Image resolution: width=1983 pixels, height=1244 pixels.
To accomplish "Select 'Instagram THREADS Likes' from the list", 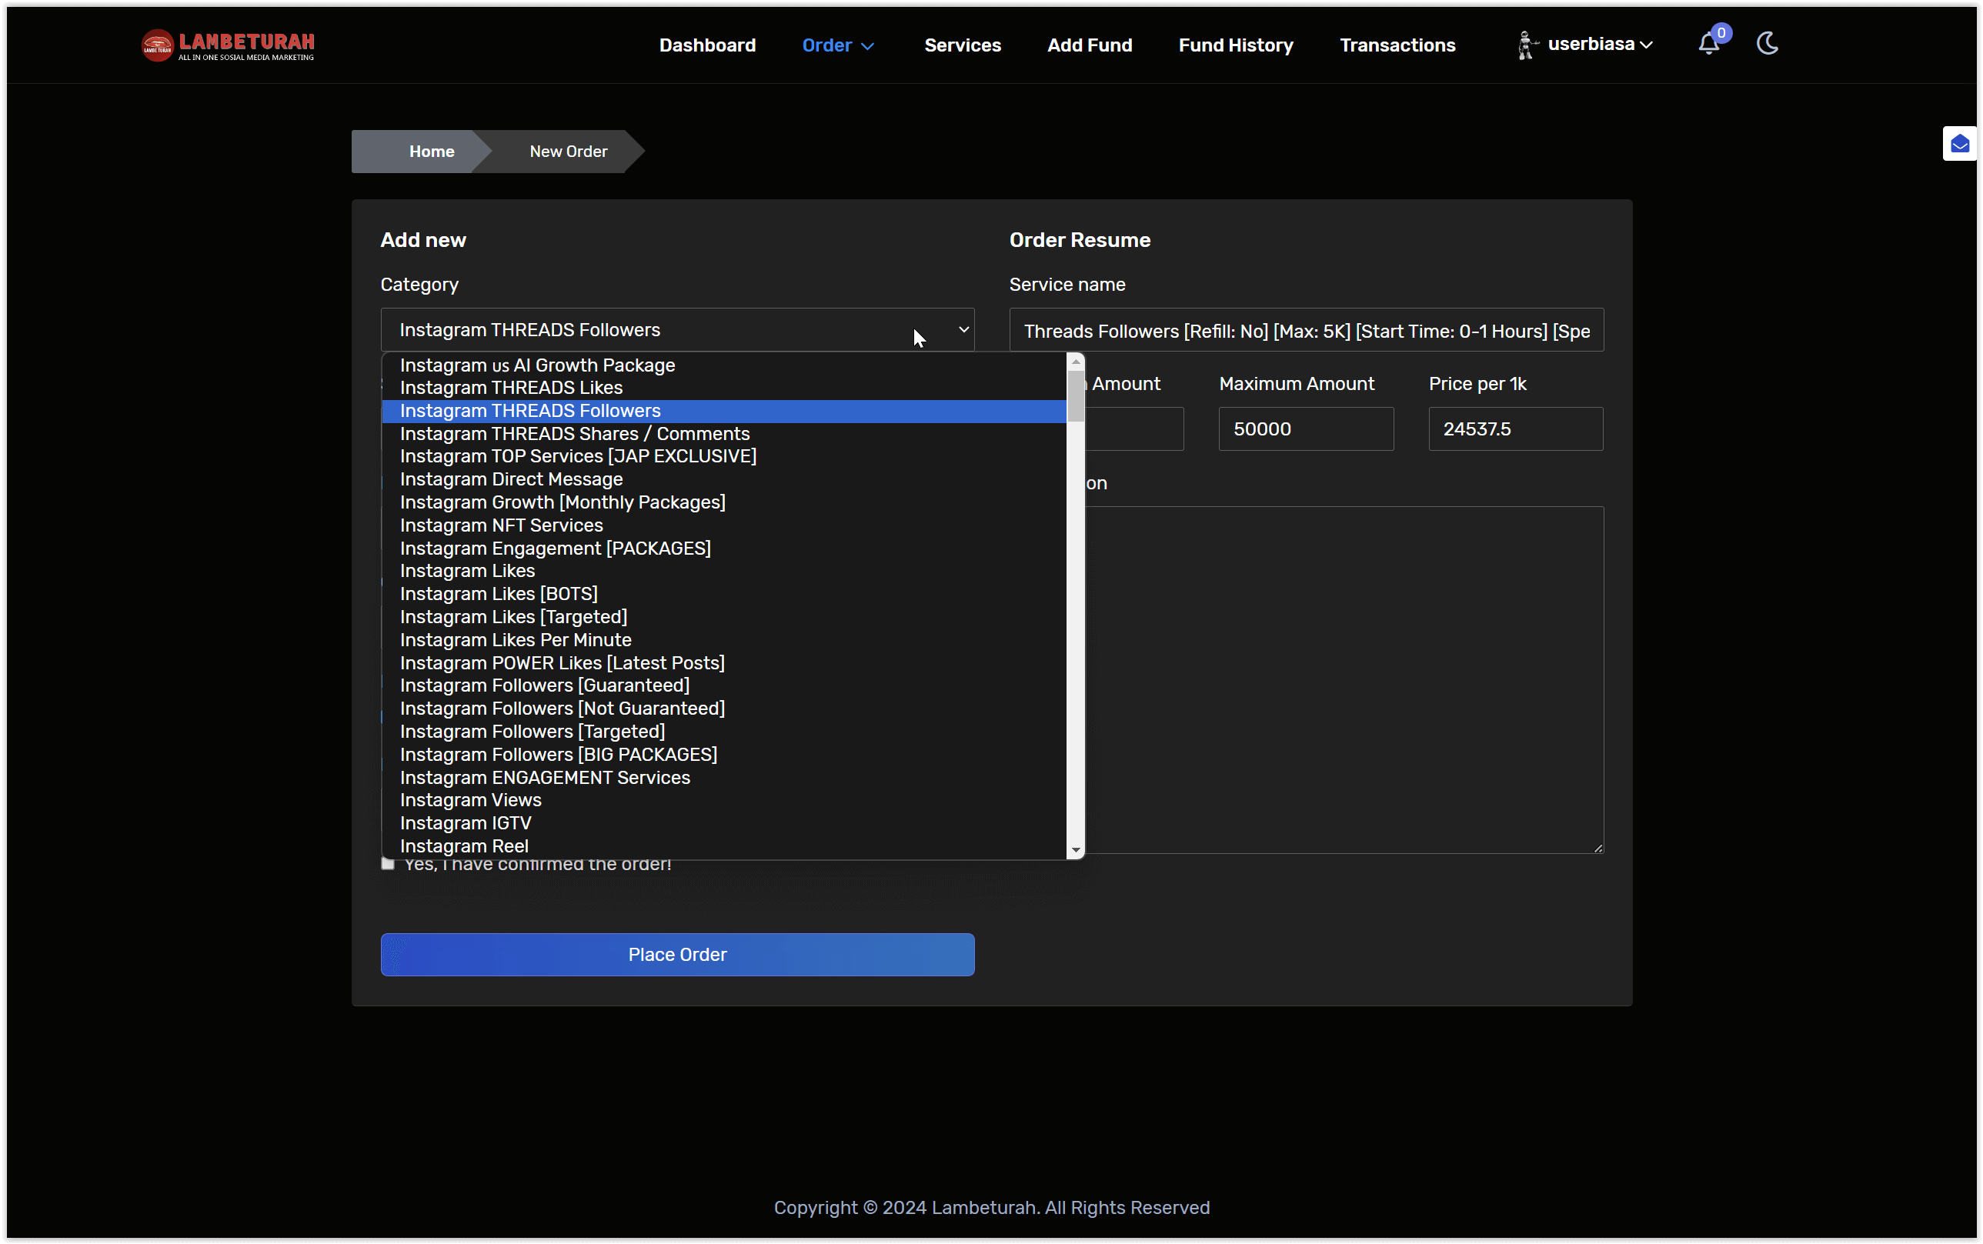I will point(511,388).
